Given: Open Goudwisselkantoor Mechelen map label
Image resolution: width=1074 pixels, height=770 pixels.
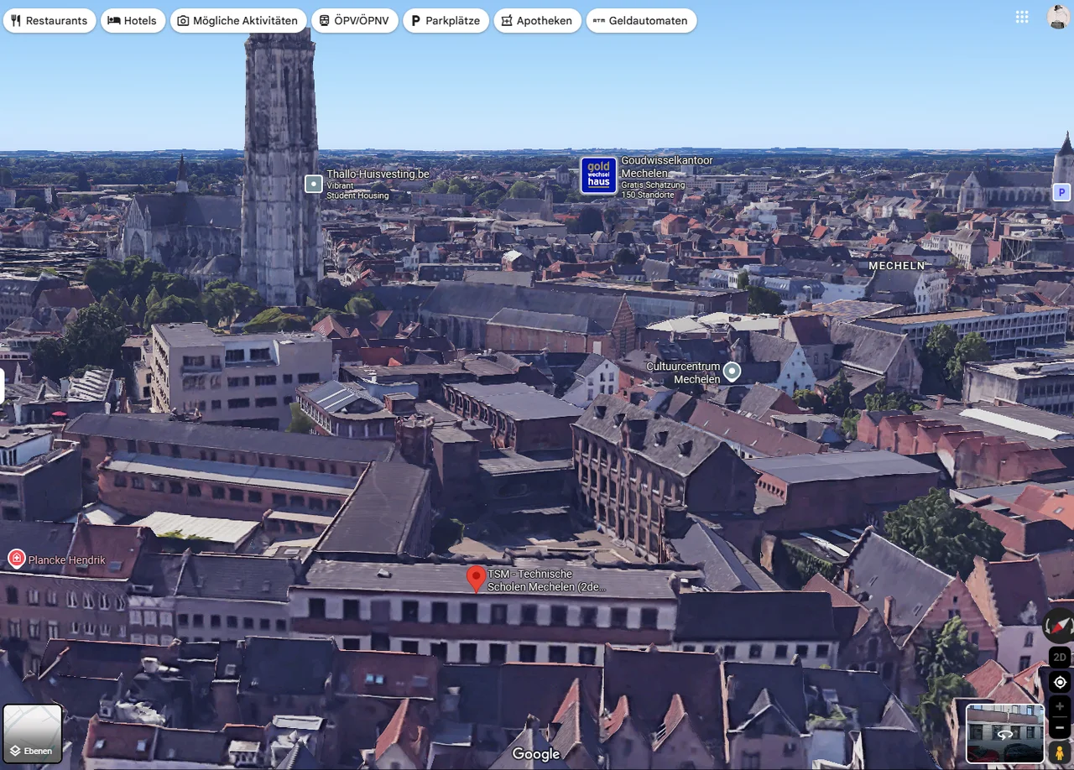Looking at the screenshot, I should (599, 175).
